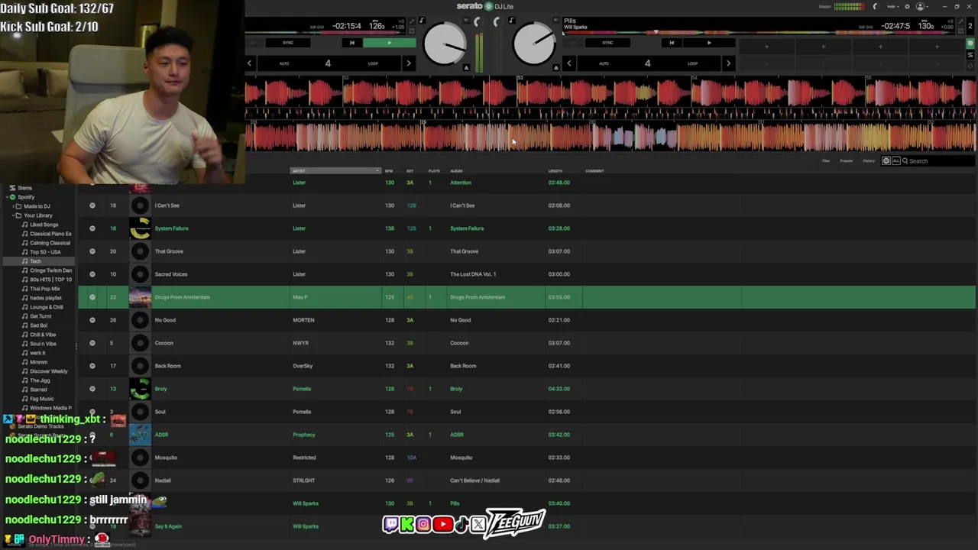Open the Lounge & Chill playlist
This screenshot has width=978, height=550.
pyautogui.click(x=47, y=307)
